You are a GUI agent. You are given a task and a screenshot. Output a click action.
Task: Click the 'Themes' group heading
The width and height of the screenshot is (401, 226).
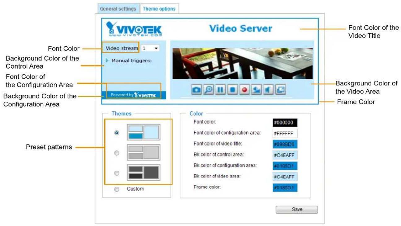[122, 114]
